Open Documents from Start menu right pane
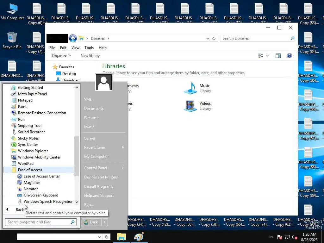 point(94,109)
